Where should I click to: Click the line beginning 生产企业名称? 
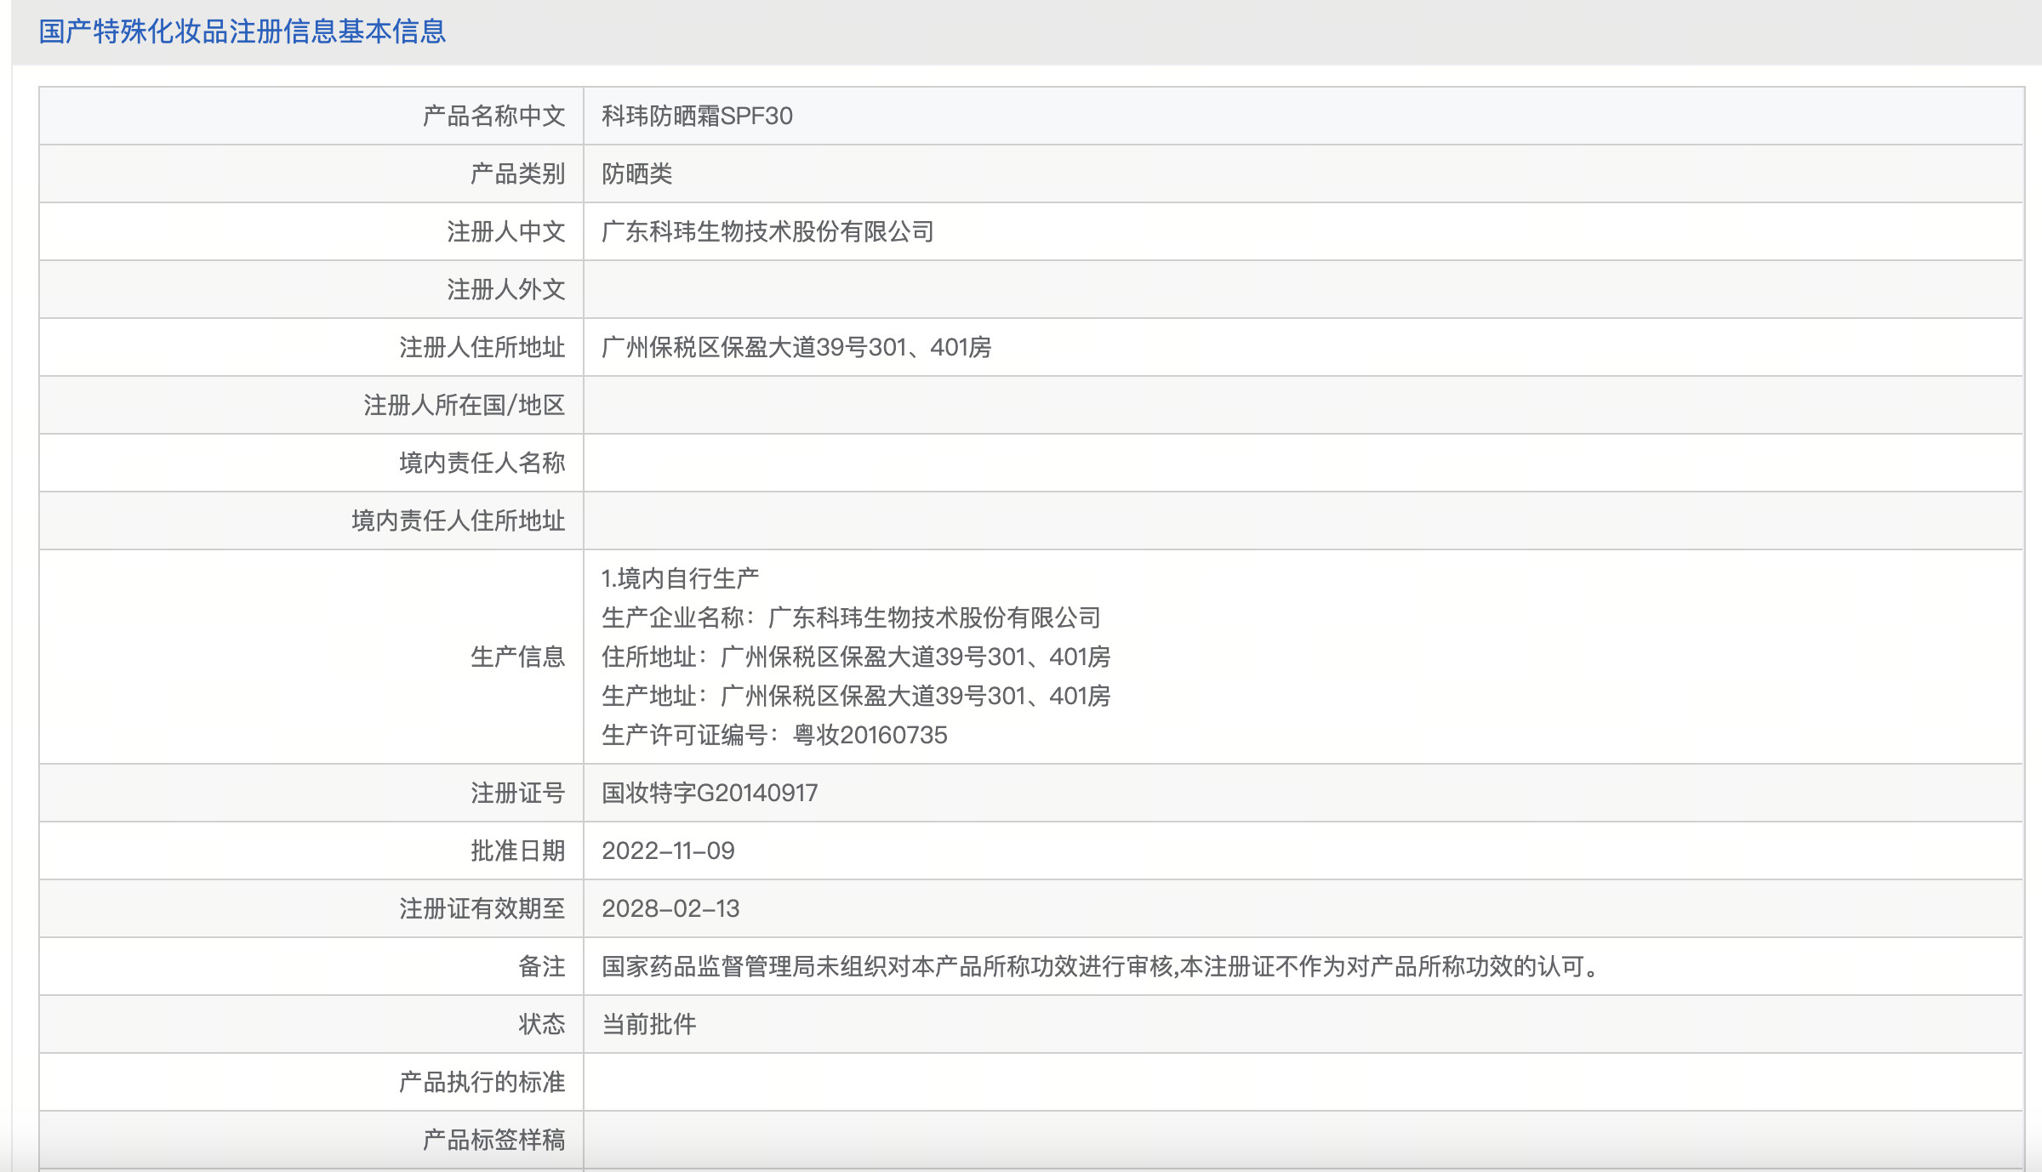[852, 617]
